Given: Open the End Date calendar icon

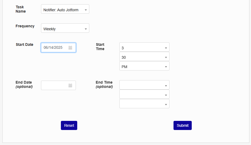Looking at the screenshot, I should (70, 85).
